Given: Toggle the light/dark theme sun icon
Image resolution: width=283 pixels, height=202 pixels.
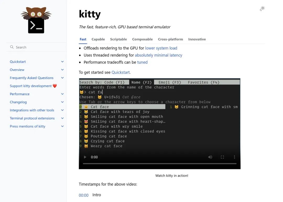Looking at the screenshot, I should [x=262, y=8].
